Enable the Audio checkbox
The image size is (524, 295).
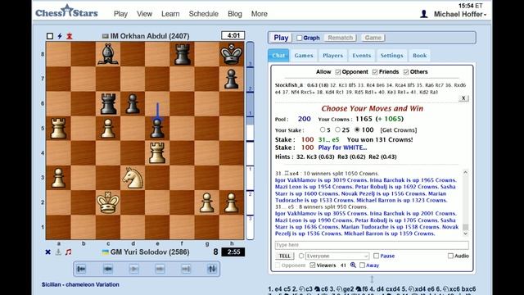[x=450, y=256]
